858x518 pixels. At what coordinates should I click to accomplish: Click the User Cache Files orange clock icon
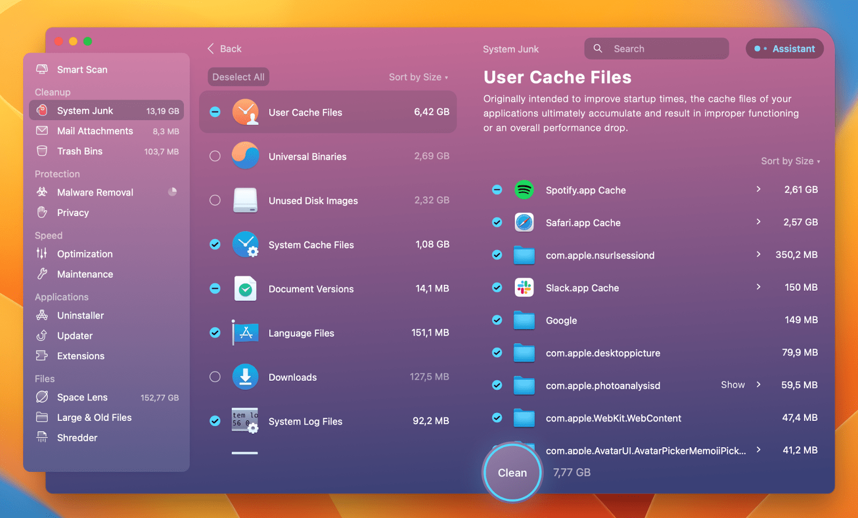tap(246, 112)
